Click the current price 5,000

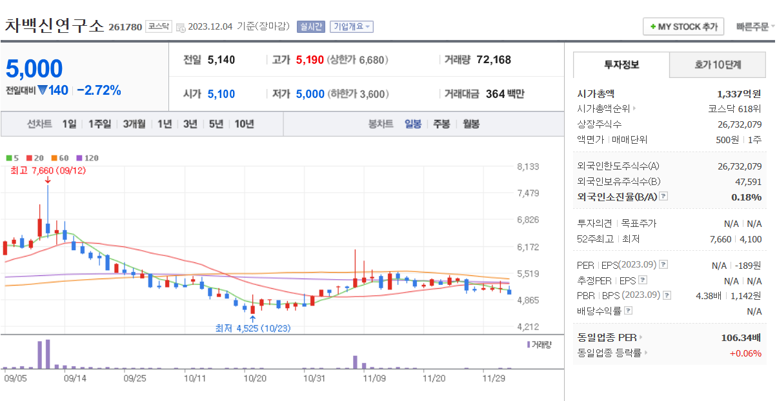pyautogui.click(x=34, y=69)
